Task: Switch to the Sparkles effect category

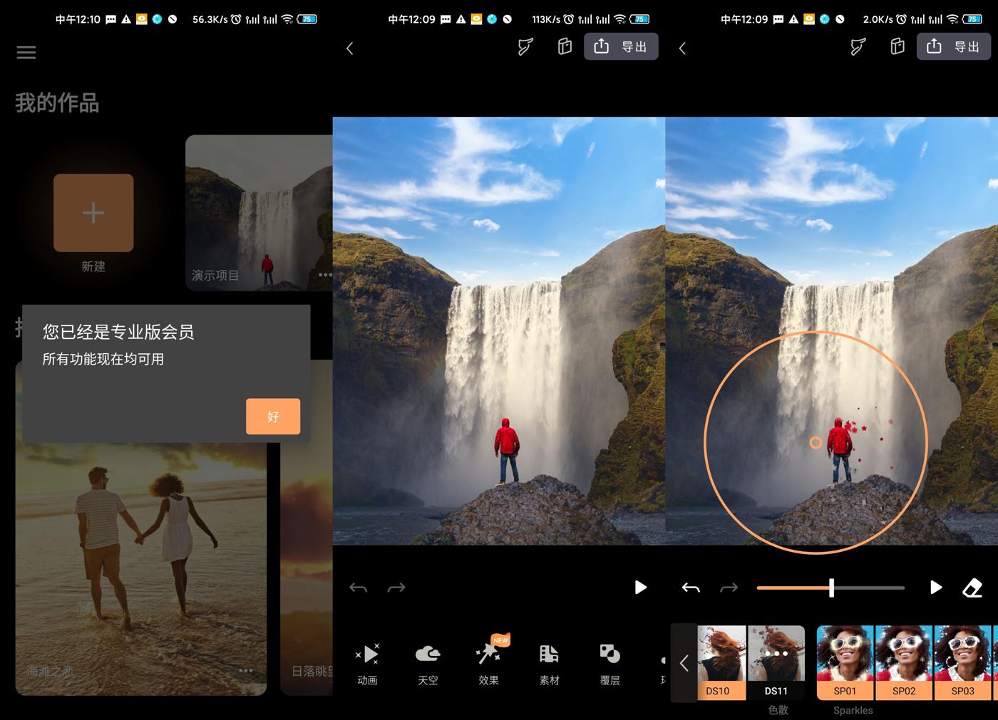Action: pos(853,709)
